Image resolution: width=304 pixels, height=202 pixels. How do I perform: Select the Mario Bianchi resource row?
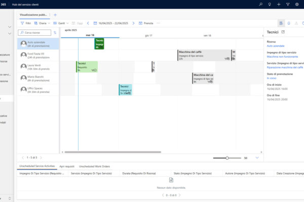pyautogui.click(x=38, y=78)
